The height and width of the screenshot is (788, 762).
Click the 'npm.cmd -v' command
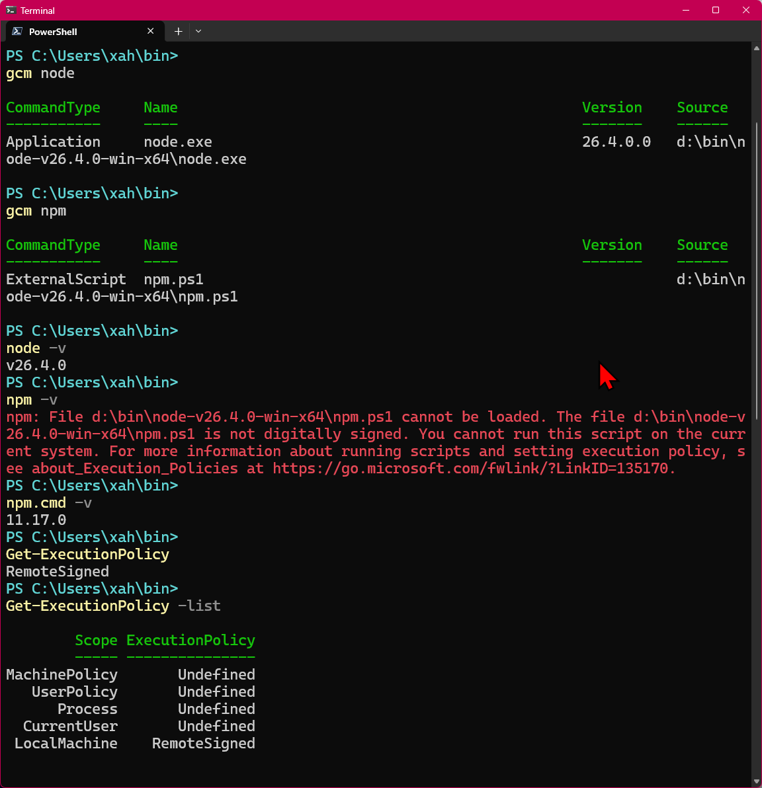click(x=49, y=503)
